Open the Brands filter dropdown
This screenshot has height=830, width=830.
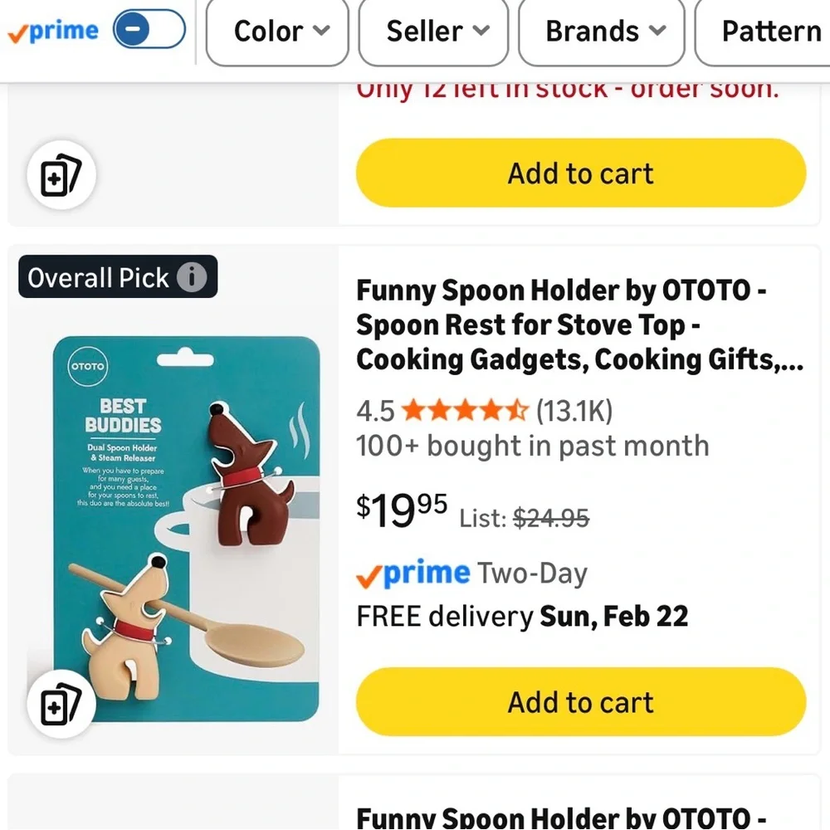click(601, 32)
